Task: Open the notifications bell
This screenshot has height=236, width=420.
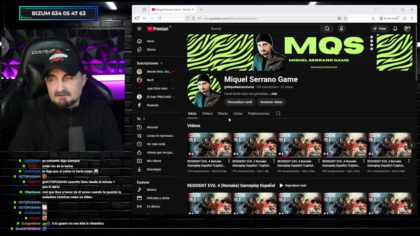Action: pyautogui.click(x=395, y=29)
